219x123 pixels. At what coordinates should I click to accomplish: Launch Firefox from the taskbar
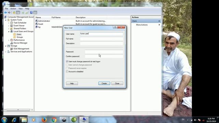[44, 120]
